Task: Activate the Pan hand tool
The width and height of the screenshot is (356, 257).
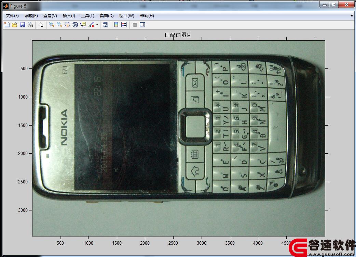Action: (x=67, y=25)
